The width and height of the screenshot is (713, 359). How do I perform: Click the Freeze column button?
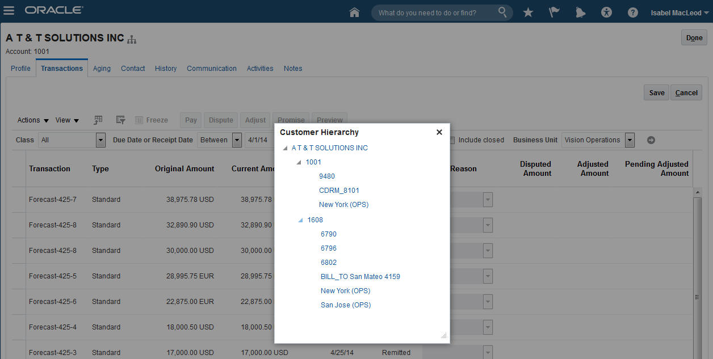tap(152, 120)
